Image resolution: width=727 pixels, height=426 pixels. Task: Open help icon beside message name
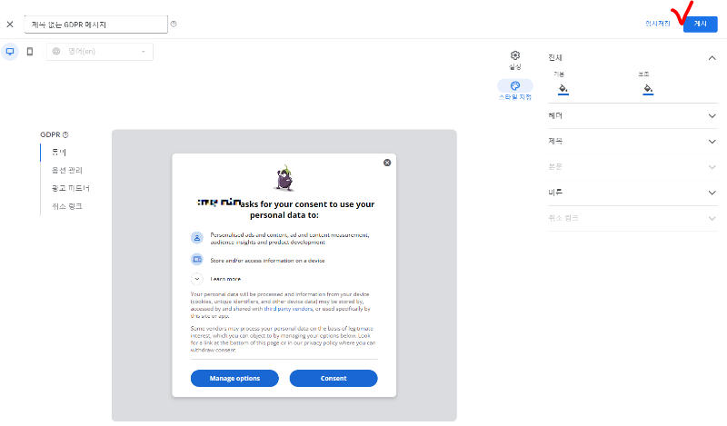tap(174, 24)
